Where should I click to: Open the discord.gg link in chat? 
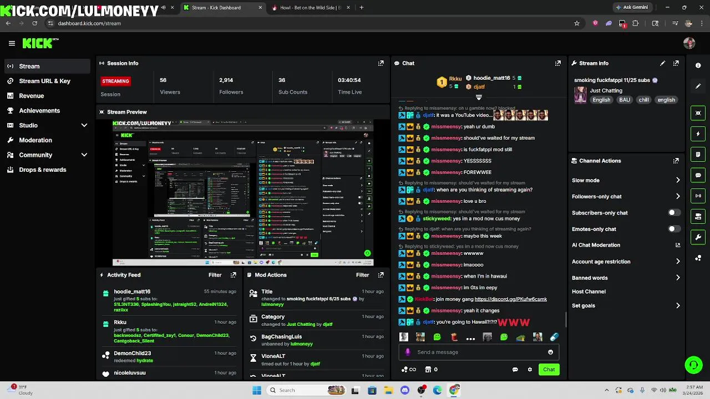click(x=511, y=299)
